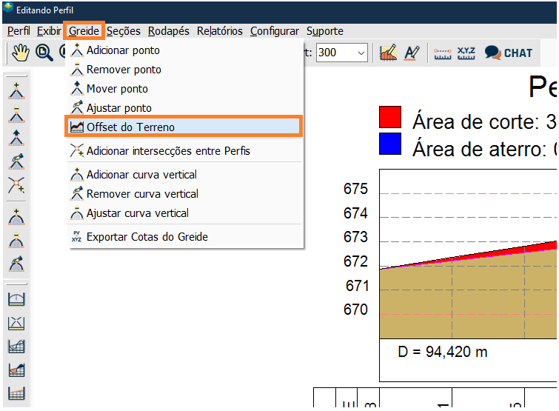
Task: Open the CHAT support button
Action: tap(509, 53)
